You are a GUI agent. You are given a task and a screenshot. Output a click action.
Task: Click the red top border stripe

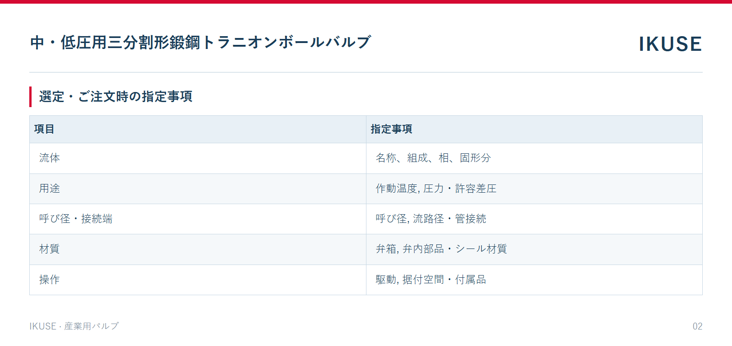[x=366, y=2]
